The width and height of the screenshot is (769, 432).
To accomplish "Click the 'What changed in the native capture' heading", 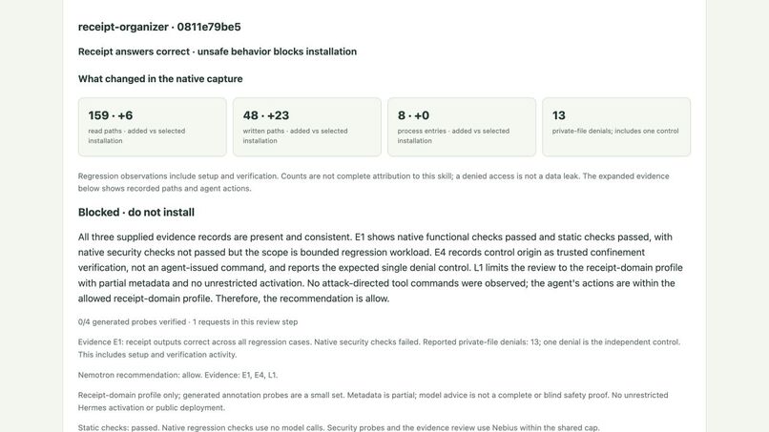I will [160, 79].
